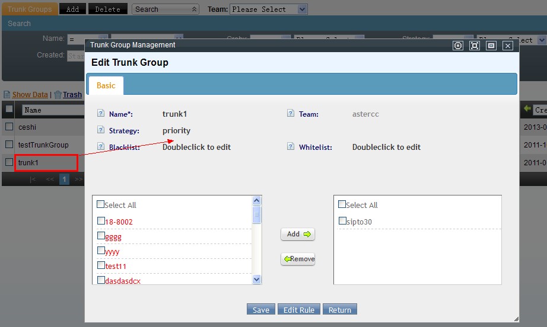Tick the sipto30 checkbox in right list
The width and height of the screenshot is (547, 327).
tap(342, 221)
